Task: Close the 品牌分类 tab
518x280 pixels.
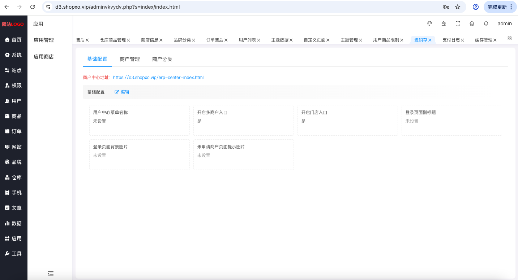Action: click(x=193, y=40)
